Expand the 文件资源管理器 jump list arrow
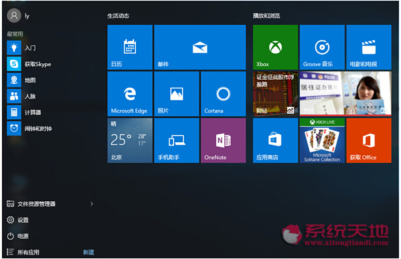The height and width of the screenshot is (259, 401). pyautogui.click(x=92, y=204)
